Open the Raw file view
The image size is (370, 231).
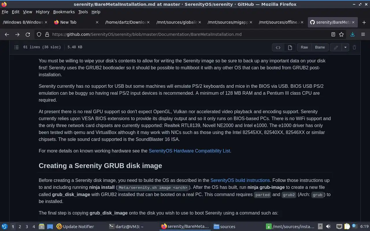(304, 47)
